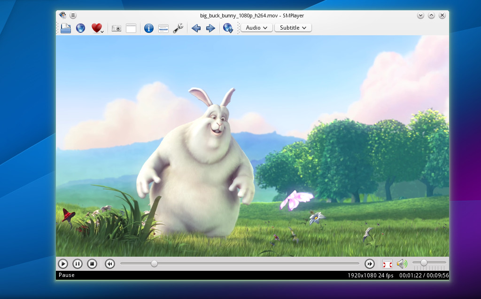
Task: Take a screenshot with the camera icon
Action: [x=116, y=28]
